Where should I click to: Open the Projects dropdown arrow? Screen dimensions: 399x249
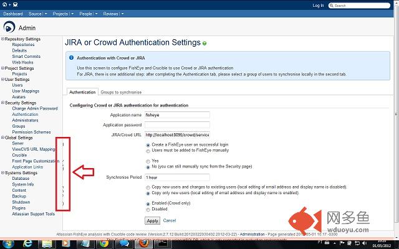(72, 14)
